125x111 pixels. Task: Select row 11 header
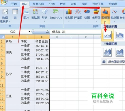tap(2, 85)
